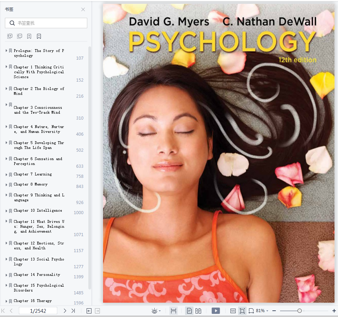Open bookmark Chapter 1 Thinking Critically

(39, 72)
